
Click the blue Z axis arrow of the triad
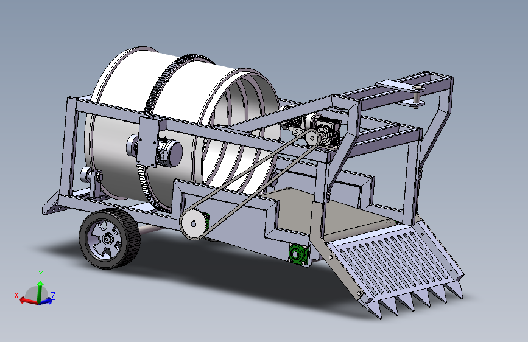46,300
